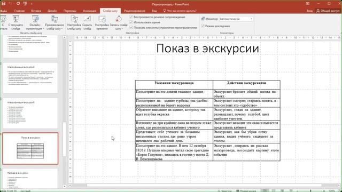Viewport: 342px width, 192px height.
Task: Open the Монитор Автоматически combo box
Action: click(236, 19)
